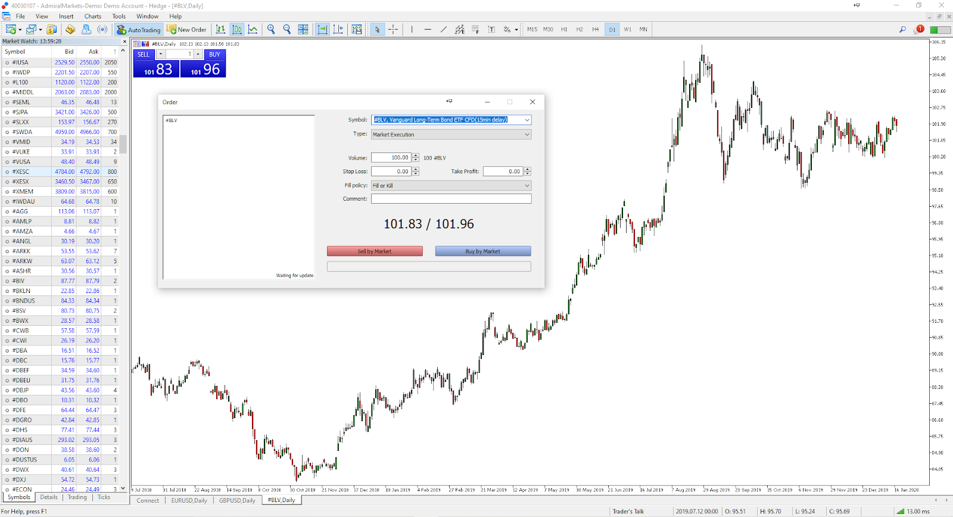This screenshot has width=953, height=517.
Task: Increase the Stop Loss stepper value
Action: coord(416,169)
